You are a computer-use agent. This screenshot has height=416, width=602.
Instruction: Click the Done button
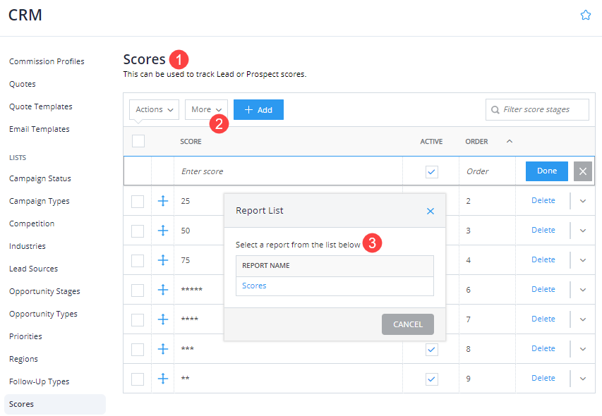[546, 171]
